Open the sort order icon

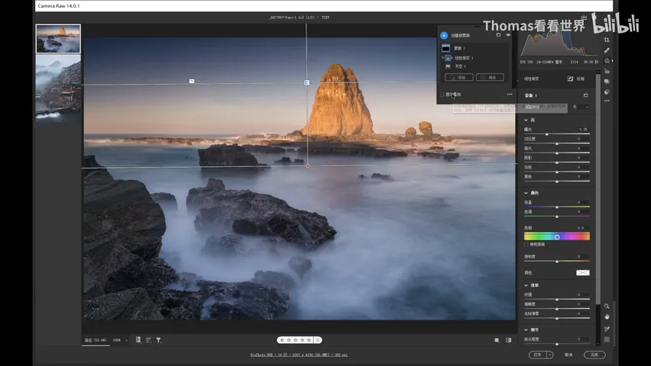pyautogui.click(x=148, y=340)
